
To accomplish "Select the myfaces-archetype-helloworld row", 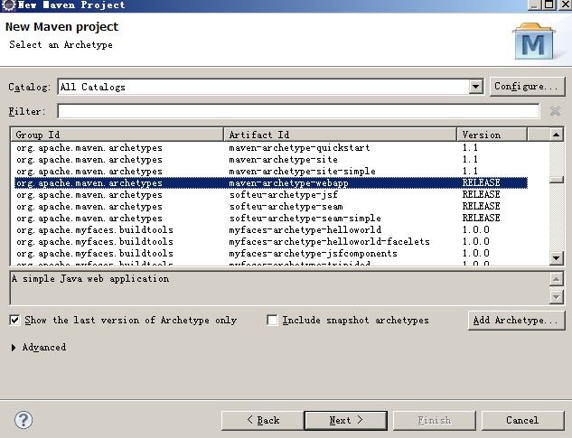I will [271, 229].
